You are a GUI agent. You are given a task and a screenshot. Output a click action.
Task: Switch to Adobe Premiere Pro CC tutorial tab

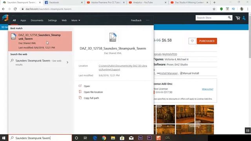105,2
